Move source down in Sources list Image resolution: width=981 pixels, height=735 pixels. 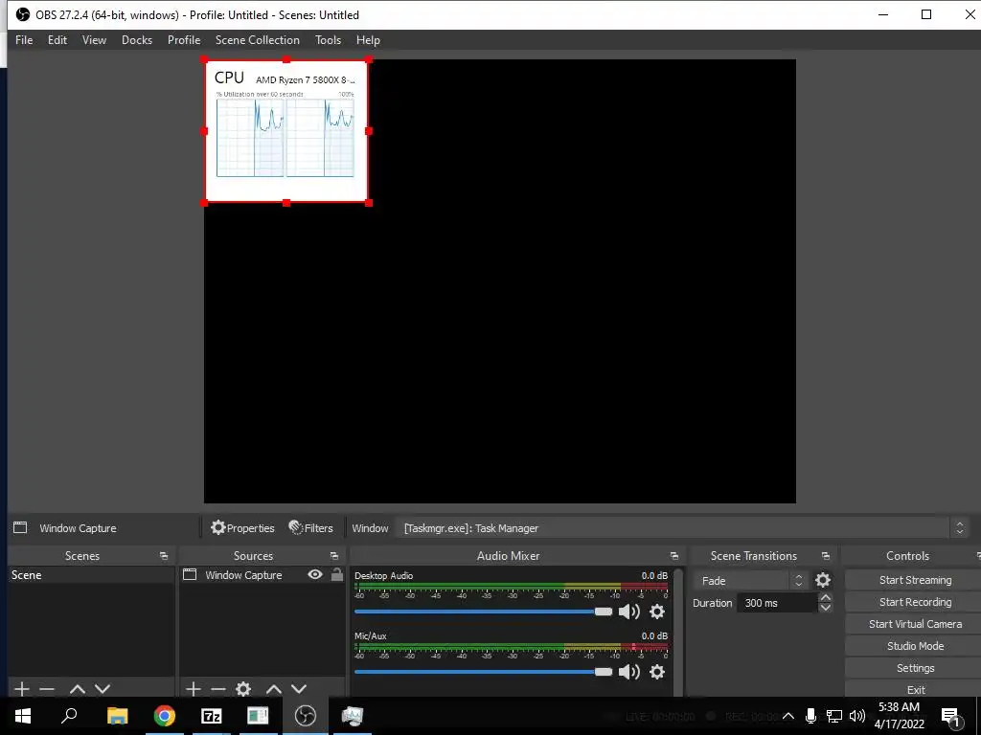[299, 689]
